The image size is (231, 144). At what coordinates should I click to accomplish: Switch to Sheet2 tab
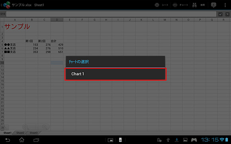click(20, 133)
